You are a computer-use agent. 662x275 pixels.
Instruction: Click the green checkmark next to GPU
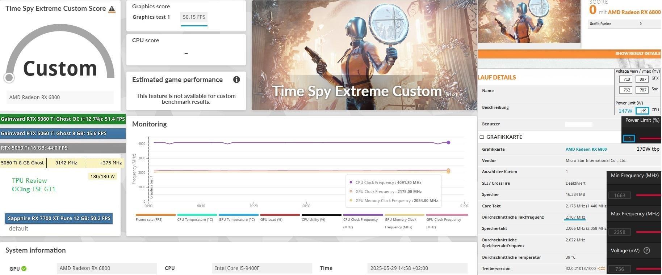point(24,268)
